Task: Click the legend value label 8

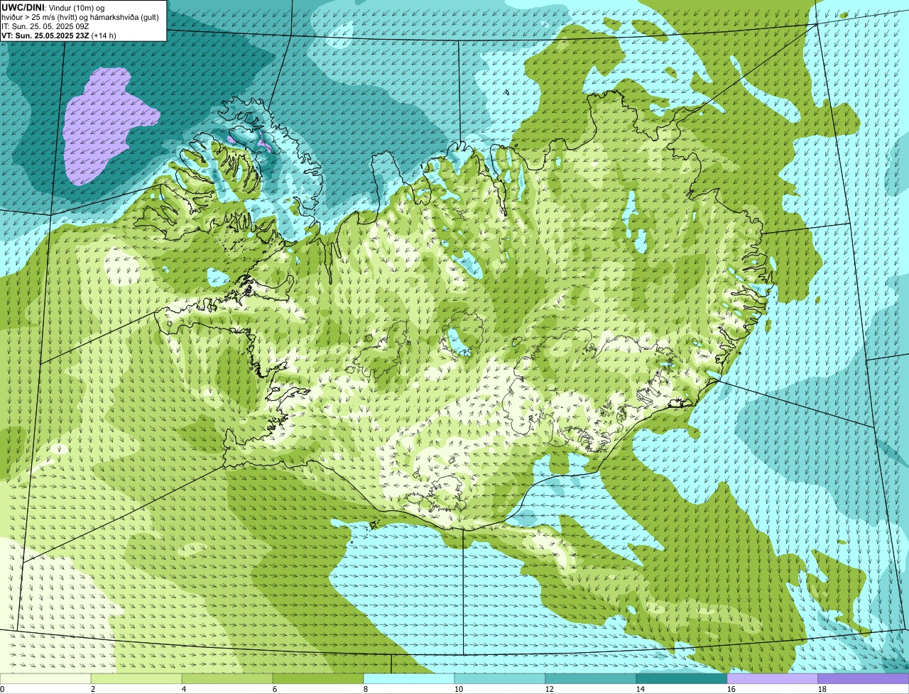Action: pos(366,689)
